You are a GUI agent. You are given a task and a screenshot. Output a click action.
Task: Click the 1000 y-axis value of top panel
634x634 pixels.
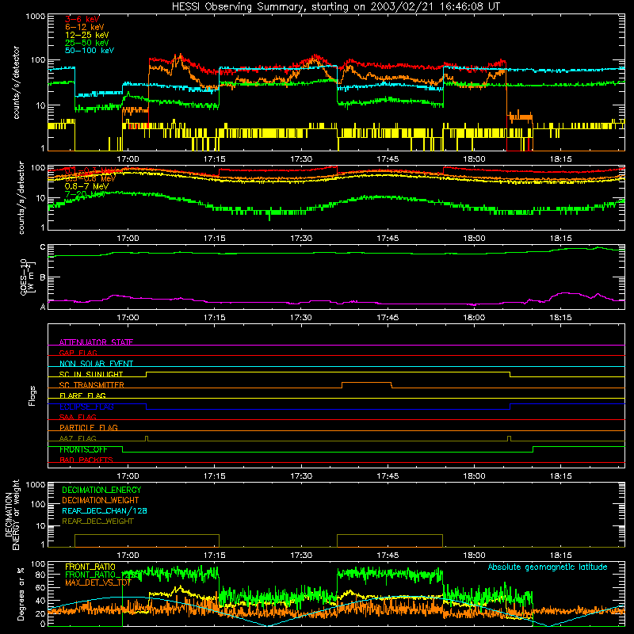coord(36,17)
